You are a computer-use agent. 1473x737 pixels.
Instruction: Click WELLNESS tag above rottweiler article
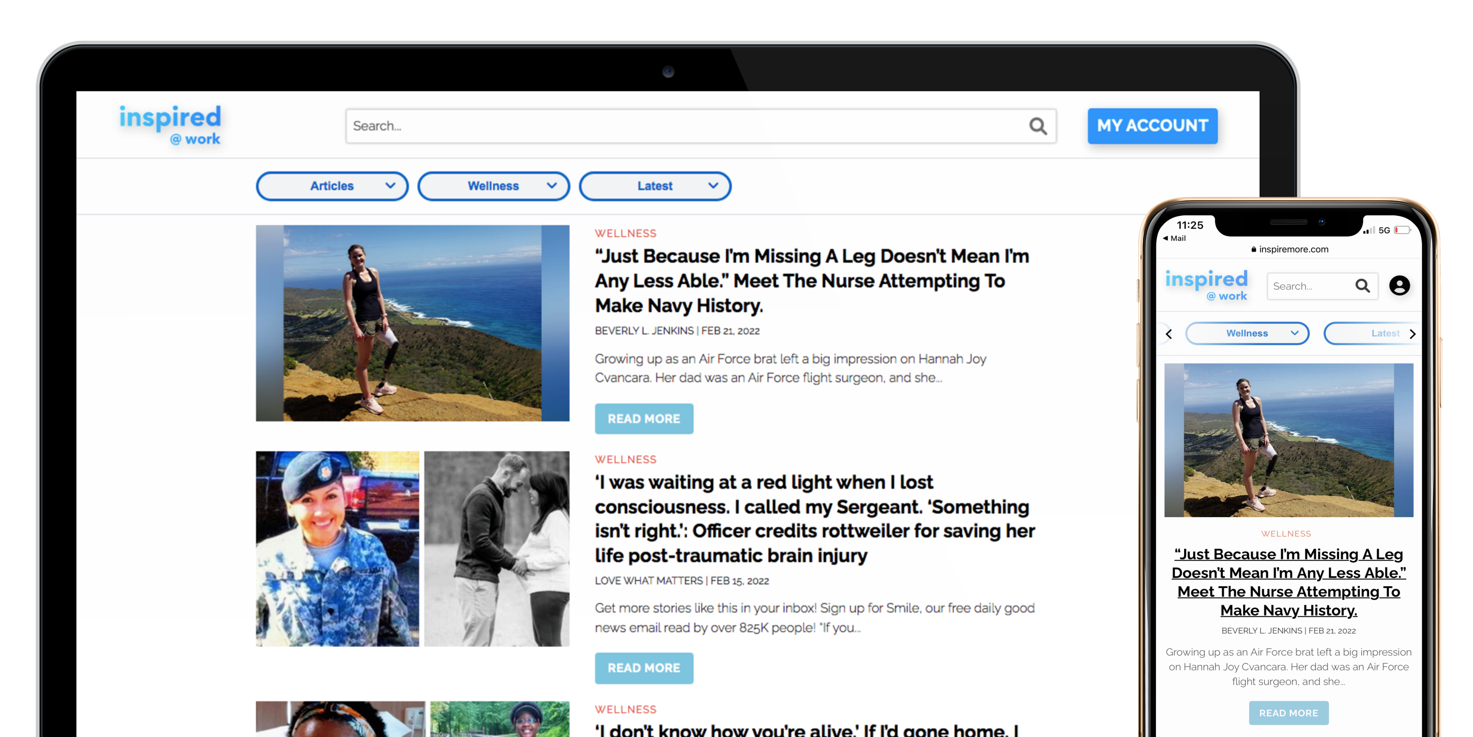tap(625, 459)
